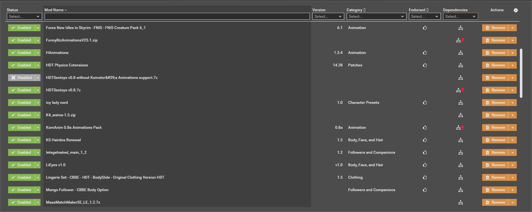Disable K4_anims-1.5.zip via Enabled button
This screenshot has width=532, height=212.
click(x=21, y=115)
